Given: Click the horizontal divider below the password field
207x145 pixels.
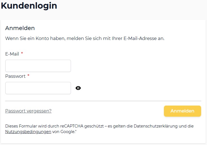Looking at the screenshot, I should tap(103, 101).
